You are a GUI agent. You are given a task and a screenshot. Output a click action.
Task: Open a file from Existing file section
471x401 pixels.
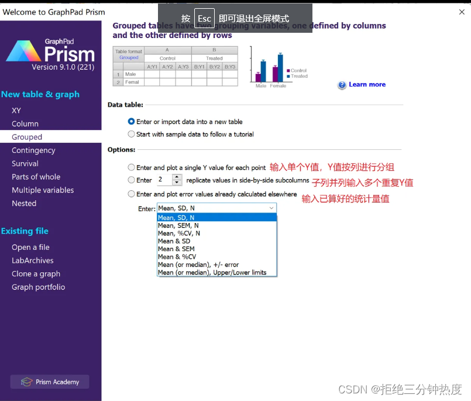[30, 247]
